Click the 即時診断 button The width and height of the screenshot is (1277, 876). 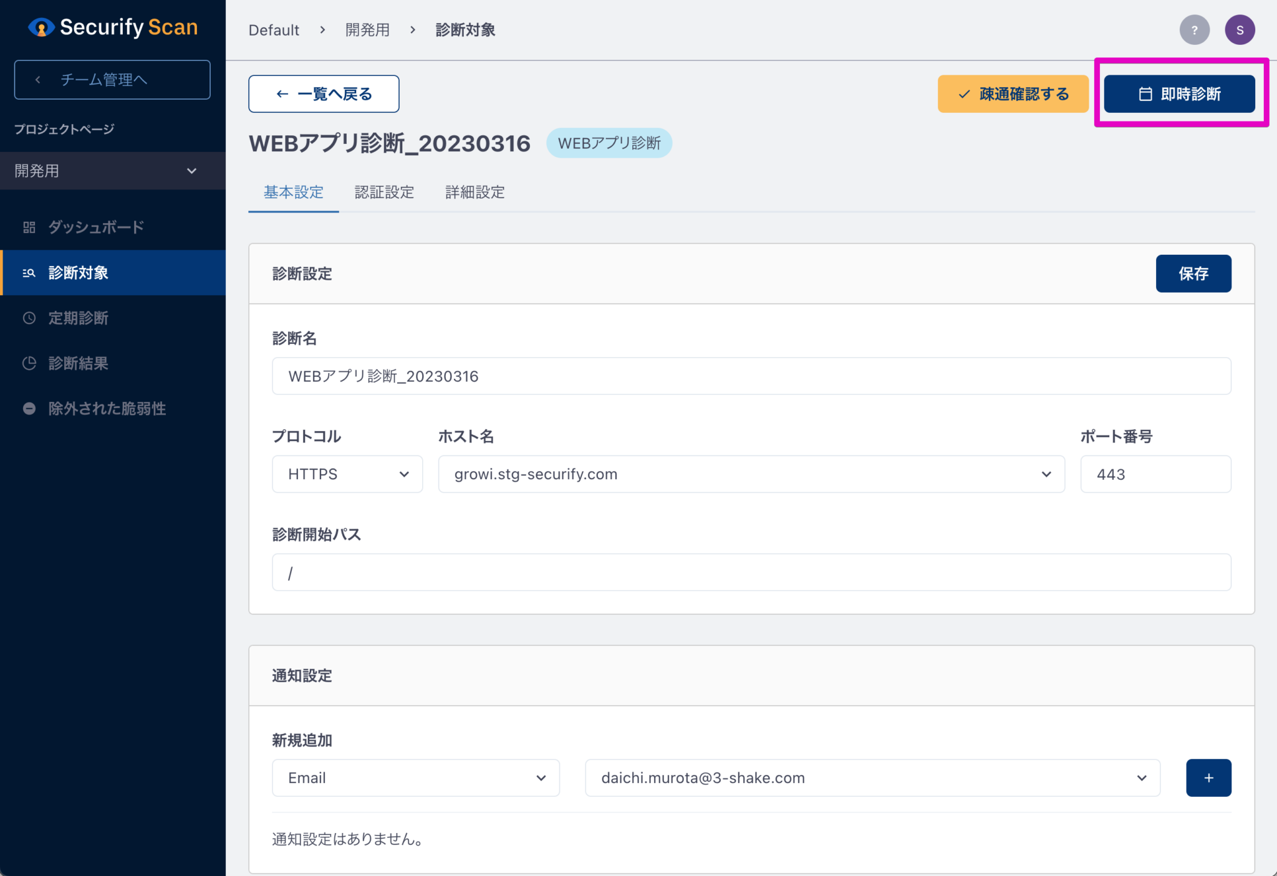(1180, 93)
